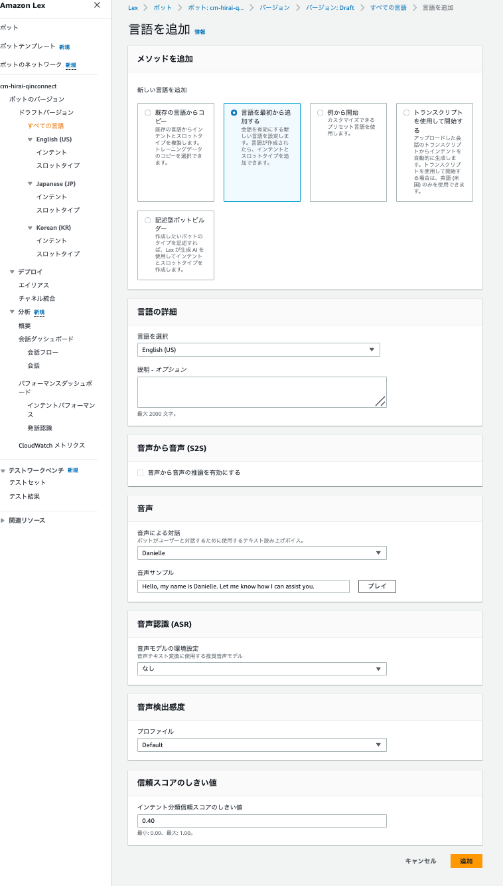The height and width of the screenshot is (886, 503).
Task: Click the プレイ voice sample button
Action: (377, 586)
